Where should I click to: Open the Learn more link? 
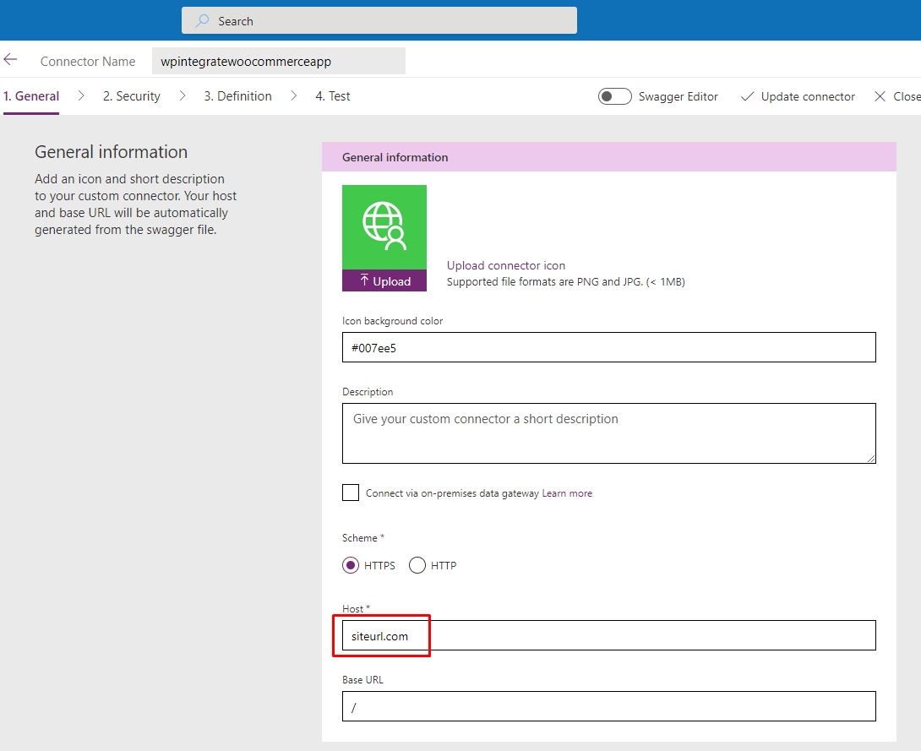point(567,493)
